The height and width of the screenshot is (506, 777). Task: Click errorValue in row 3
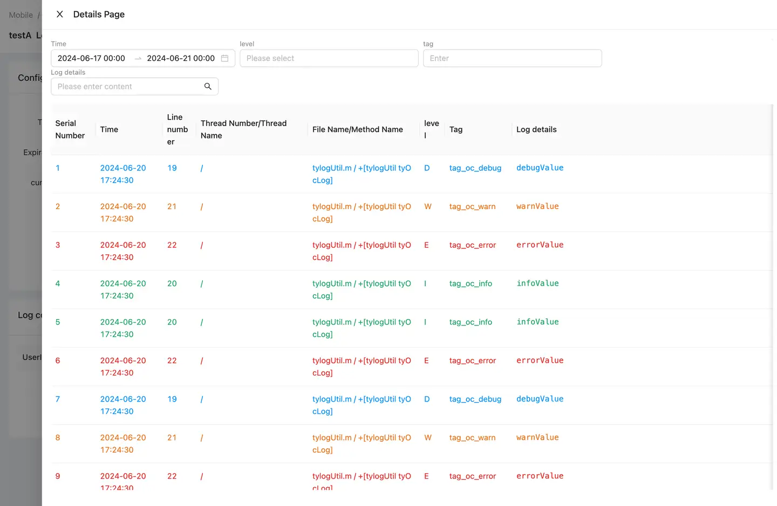540,245
